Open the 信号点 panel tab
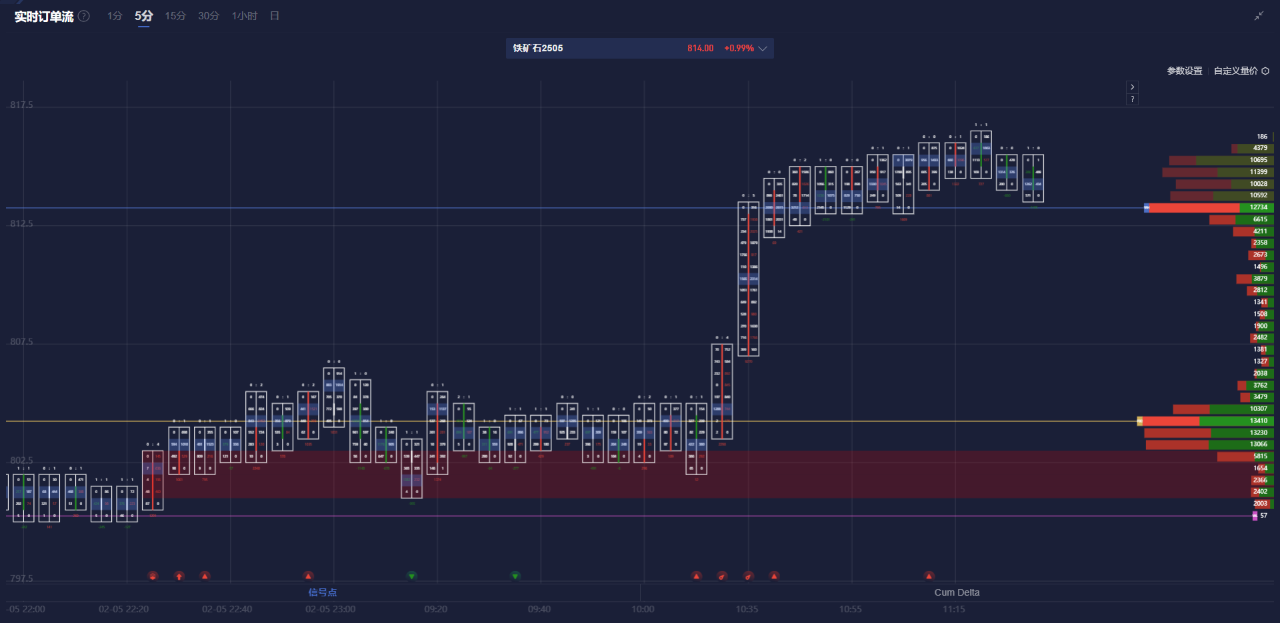Viewport: 1280px width, 623px height. tap(323, 592)
